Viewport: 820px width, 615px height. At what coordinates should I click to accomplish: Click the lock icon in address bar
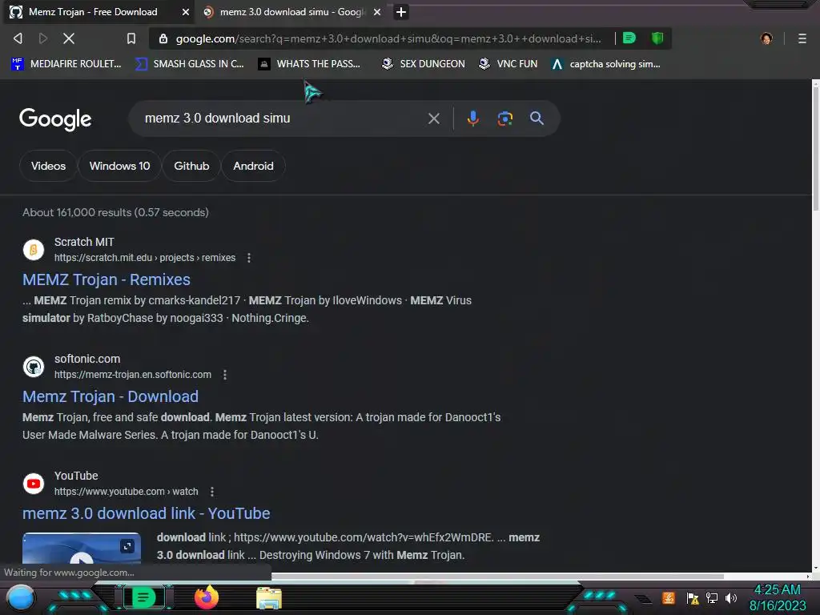(163, 38)
